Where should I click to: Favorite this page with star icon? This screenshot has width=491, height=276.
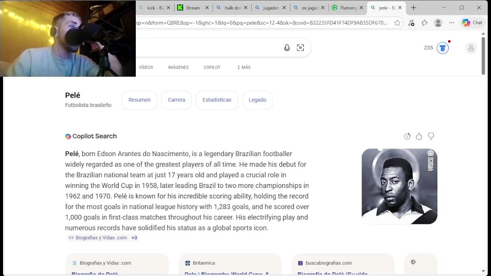[x=397, y=23]
